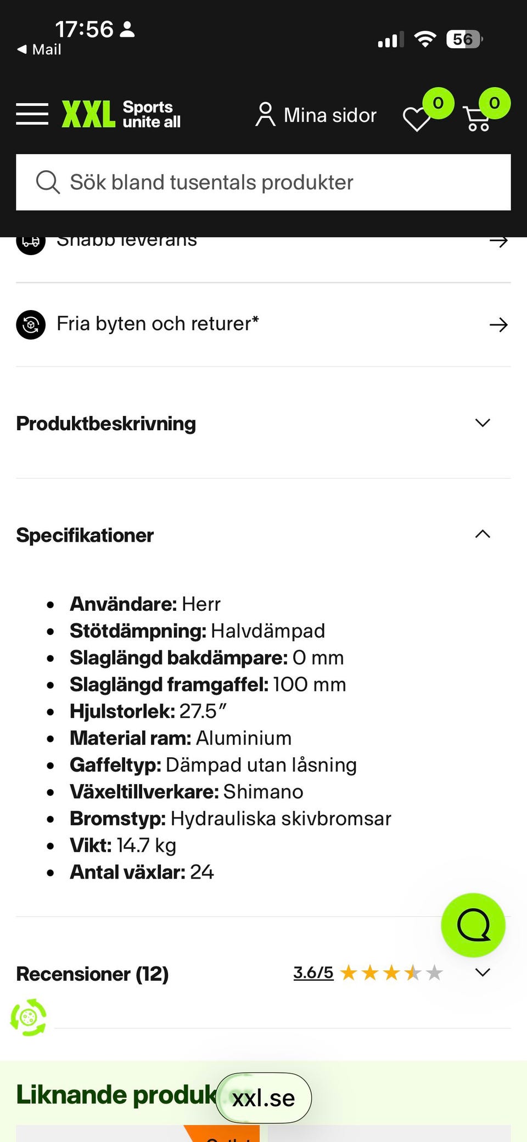Tap the xxl.se address pill
This screenshot has width=527, height=1142.
(x=263, y=1098)
